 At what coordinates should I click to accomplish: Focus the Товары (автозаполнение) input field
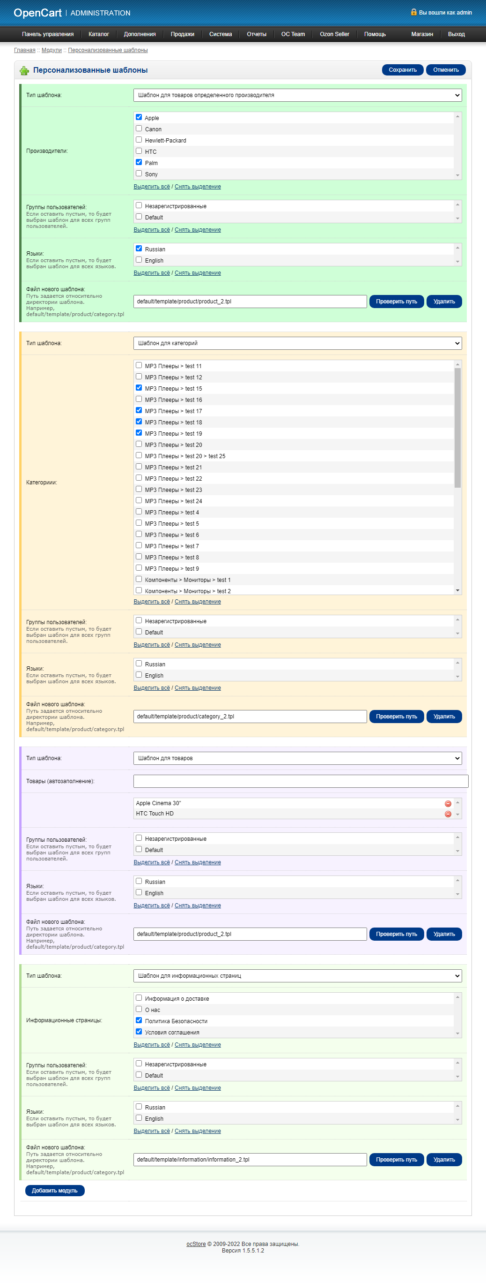(301, 781)
